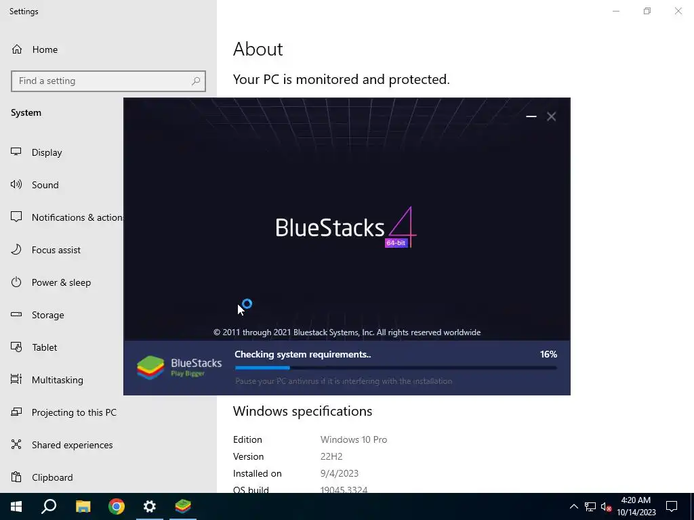Click the Tablet icon in the sidebar
The width and height of the screenshot is (694, 520).
[x=16, y=347]
